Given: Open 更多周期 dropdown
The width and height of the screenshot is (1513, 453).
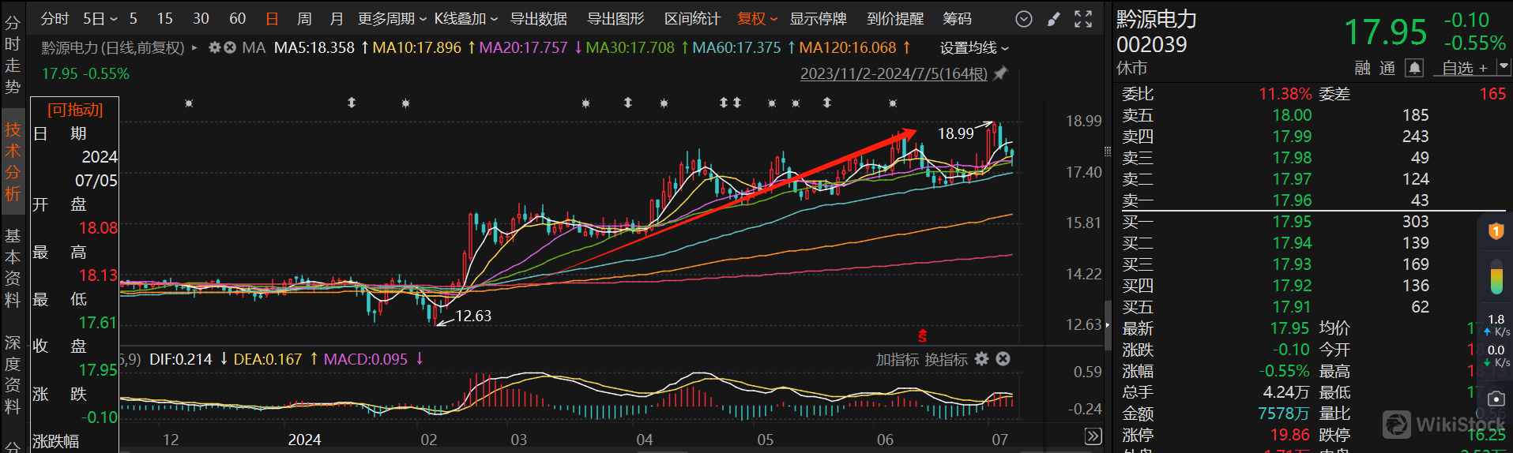Looking at the screenshot, I should coord(392,19).
